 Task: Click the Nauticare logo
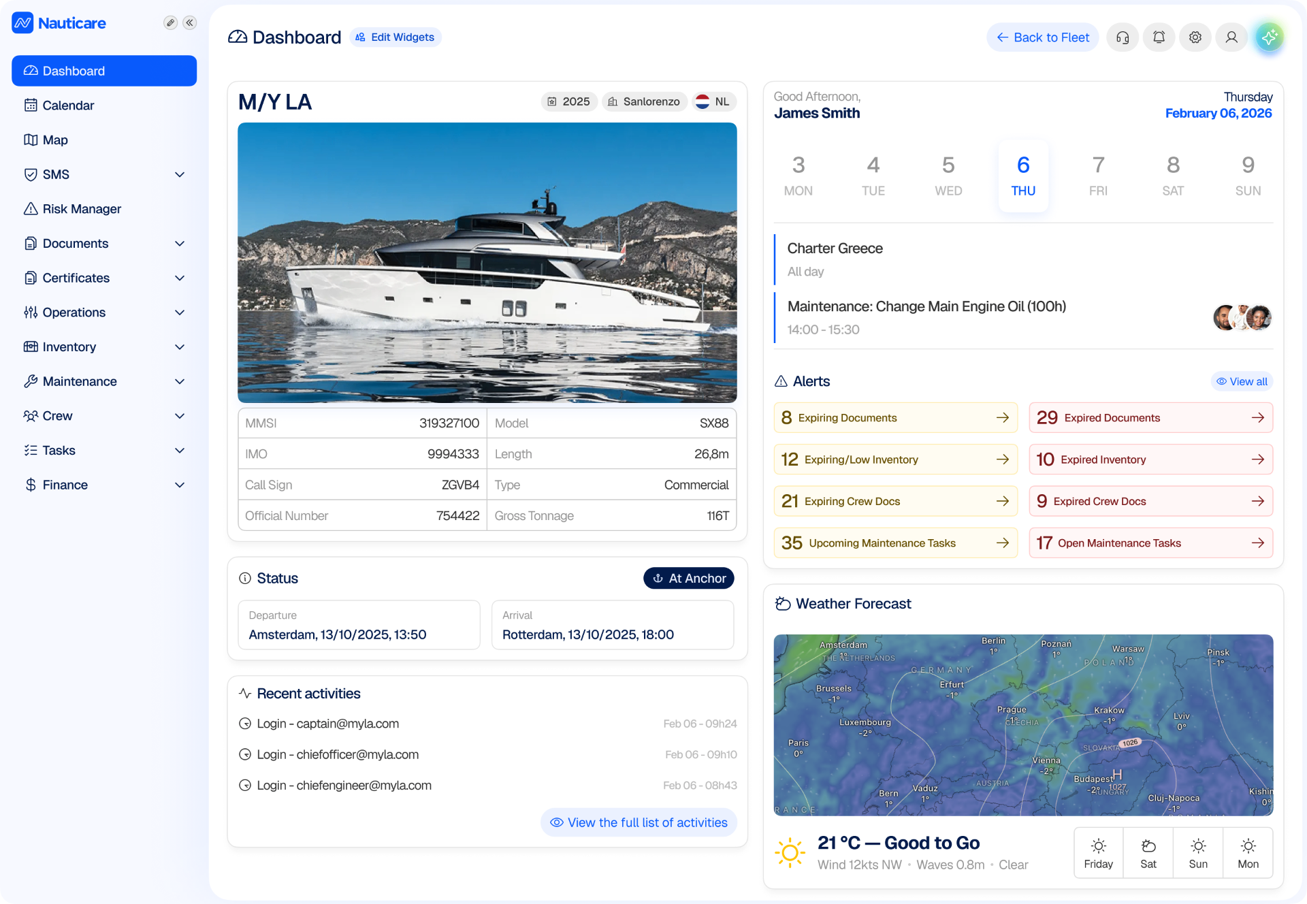(x=59, y=23)
